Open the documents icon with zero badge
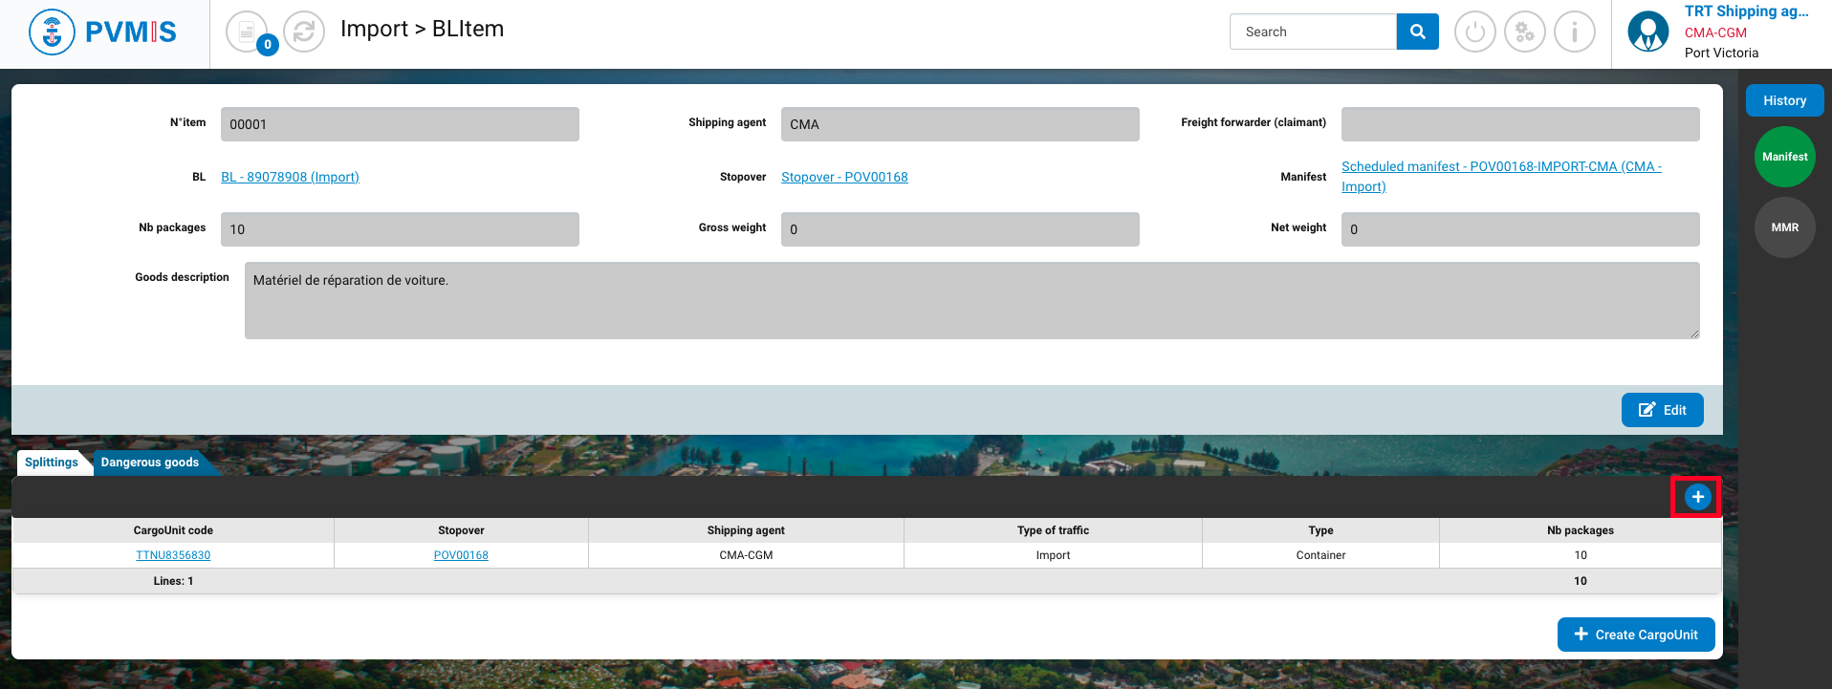This screenshot has width=1832, height=689. 247,32
